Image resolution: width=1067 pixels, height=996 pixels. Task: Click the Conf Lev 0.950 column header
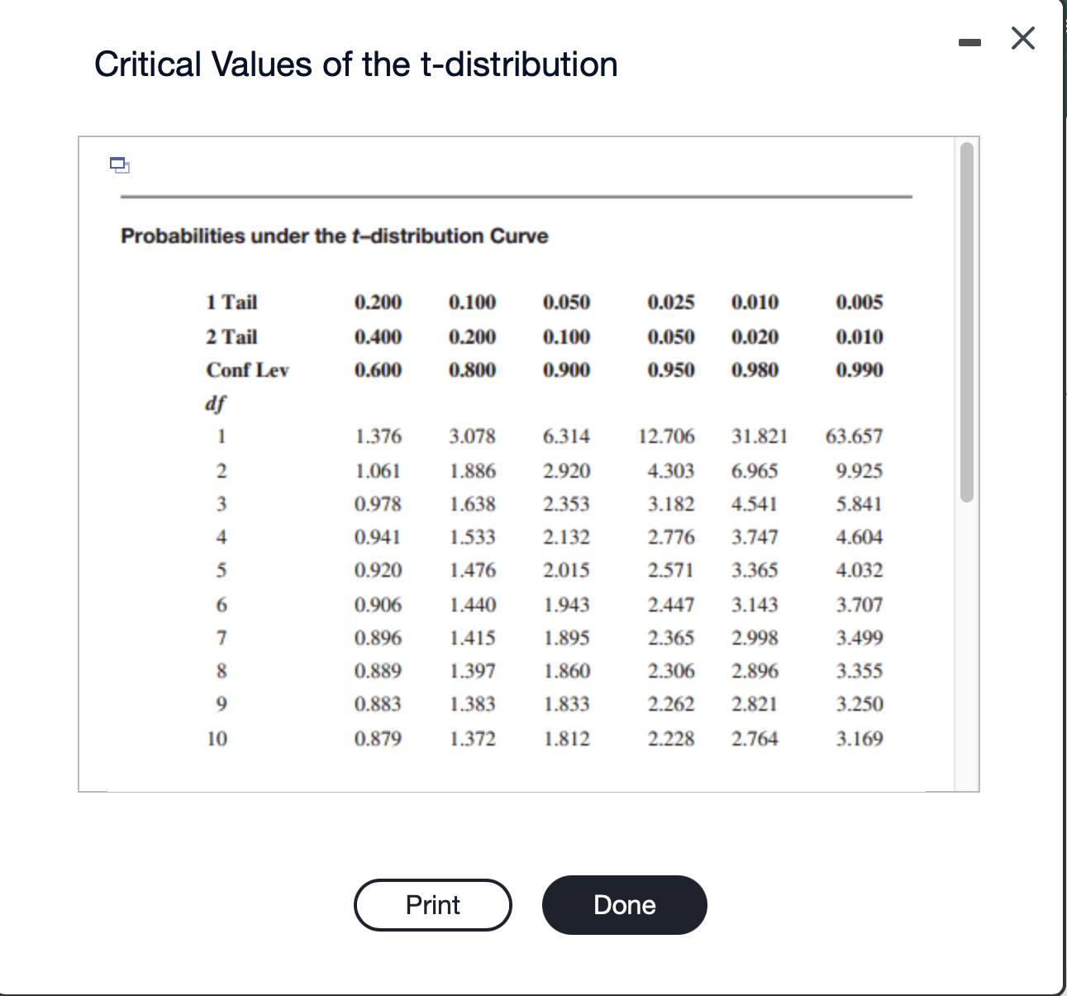[671, 370]
